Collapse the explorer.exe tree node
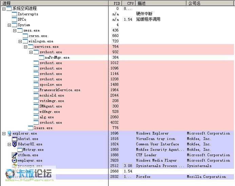 tap(4, 133)
